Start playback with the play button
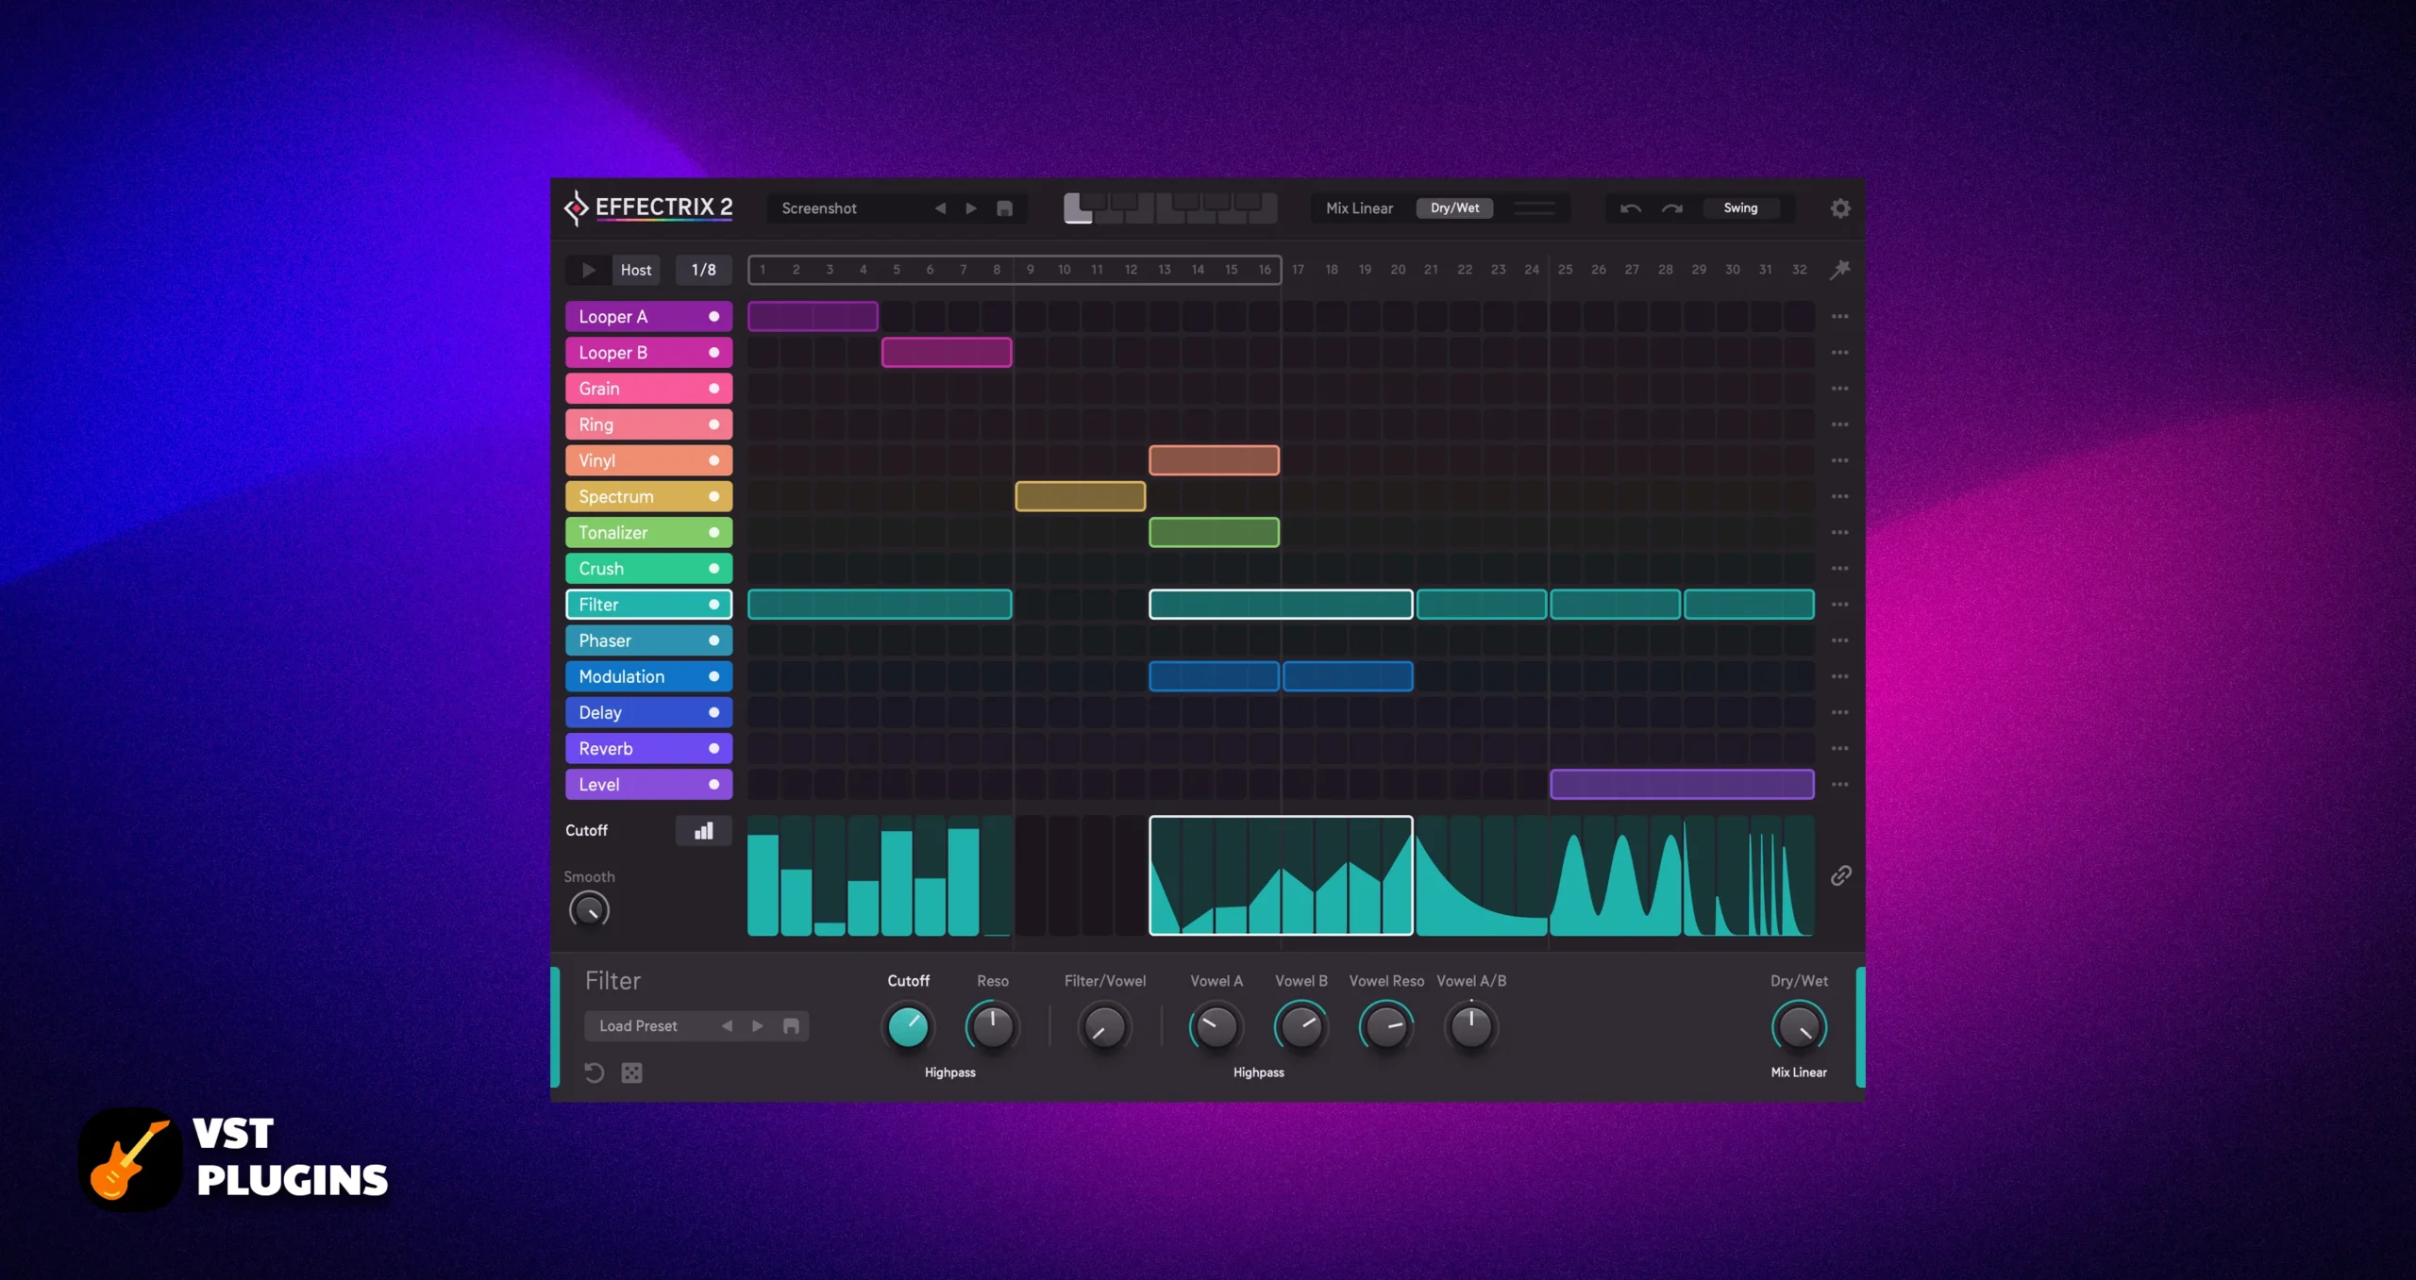Image resolution: width=2416 pixels, height=1280 pixels. pos(588,270)
